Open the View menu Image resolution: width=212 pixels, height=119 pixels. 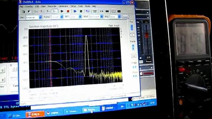pos(43,6)
